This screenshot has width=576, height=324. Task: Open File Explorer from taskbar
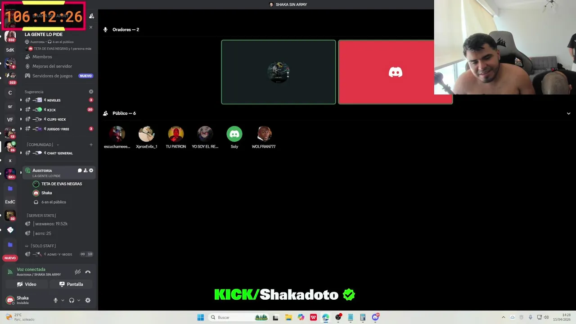point(288,317)
